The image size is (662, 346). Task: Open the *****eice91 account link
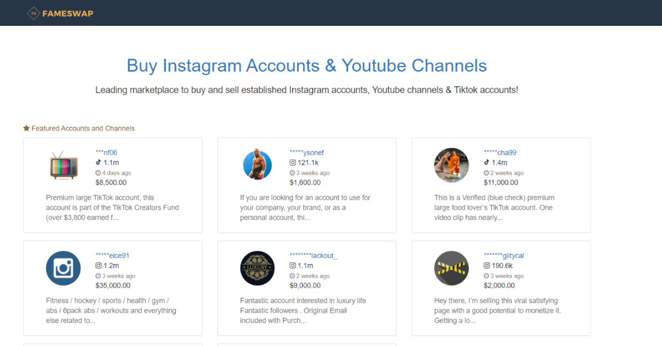point(113,256)
